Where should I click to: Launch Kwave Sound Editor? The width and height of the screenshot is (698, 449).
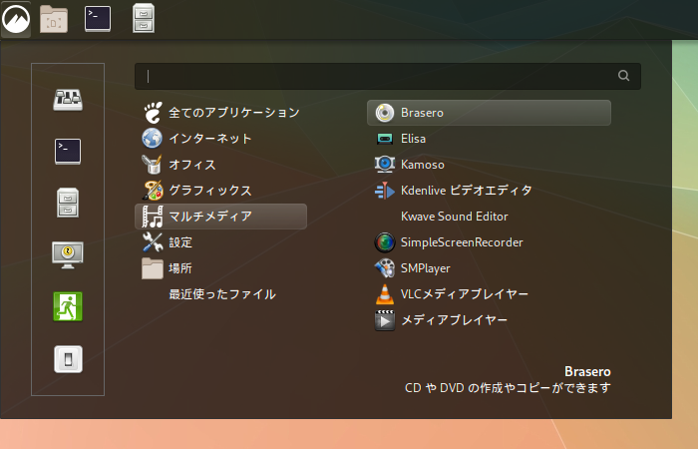click(x=489, y=217)
